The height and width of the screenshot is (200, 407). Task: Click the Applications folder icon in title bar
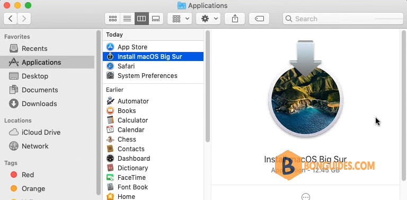click(x=182, y=5)
